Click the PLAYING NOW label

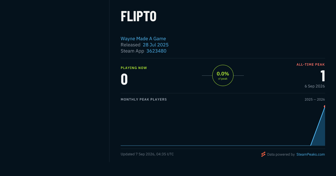coord(134,68)
